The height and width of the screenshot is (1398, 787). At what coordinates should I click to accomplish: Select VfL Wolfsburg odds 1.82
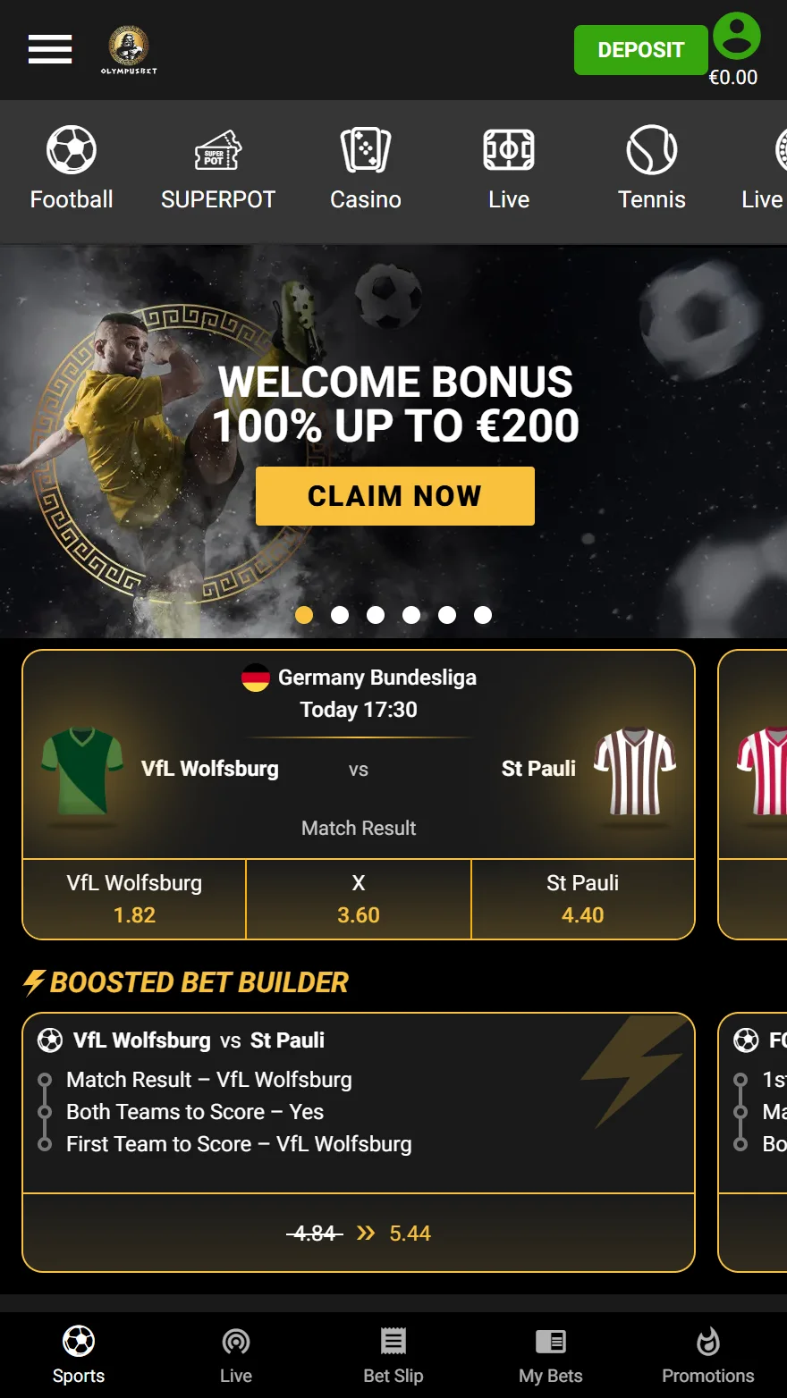pyautogui.click(x=134, y=899)
